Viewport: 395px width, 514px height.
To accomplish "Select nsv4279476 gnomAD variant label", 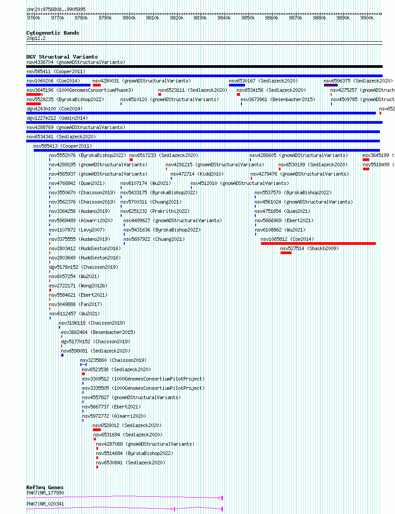I will (300, 174).
